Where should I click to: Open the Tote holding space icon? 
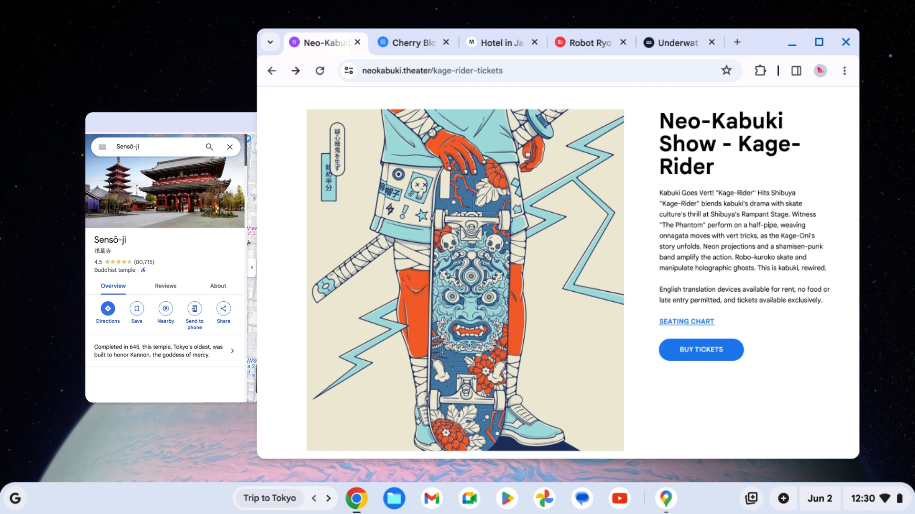(752, 498)
